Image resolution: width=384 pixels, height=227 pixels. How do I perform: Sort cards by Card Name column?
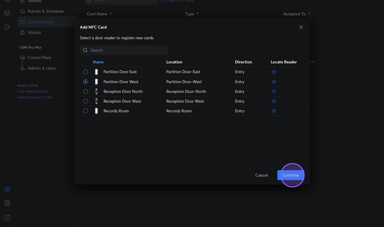99,14
